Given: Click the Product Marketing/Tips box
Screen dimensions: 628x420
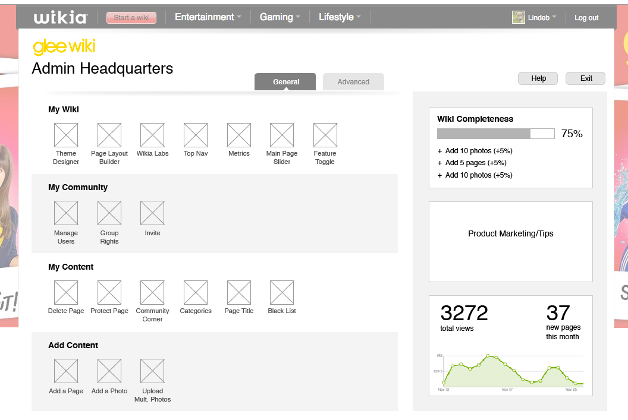Looking at the screenshot, I should pyautogui.click(x=511, y=242).
